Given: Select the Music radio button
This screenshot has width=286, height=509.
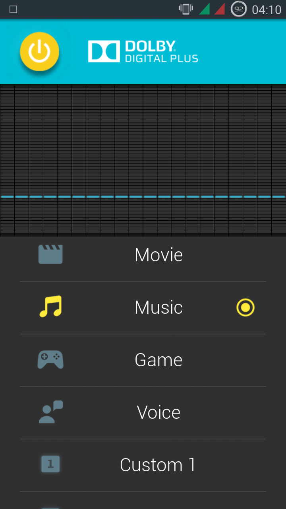Looking at the screenshot, I should (x=245, y=307).
